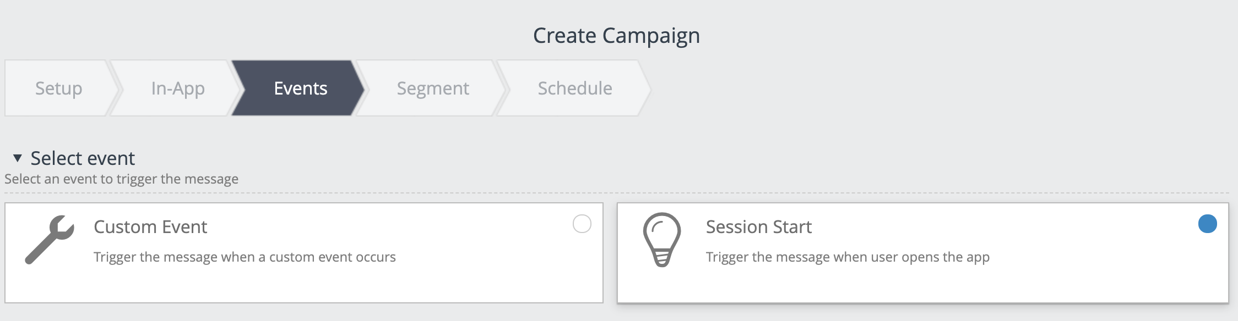The image size is (1238, 321).
Task: Click the 'Select an event to trigger the message' subtitle
Action: pyautogui.click(x=121, y=179)
